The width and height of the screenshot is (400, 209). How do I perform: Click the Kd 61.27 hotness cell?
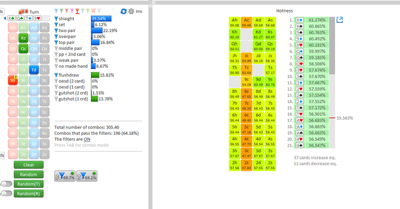pyautogui.click(x=258, y=34)
